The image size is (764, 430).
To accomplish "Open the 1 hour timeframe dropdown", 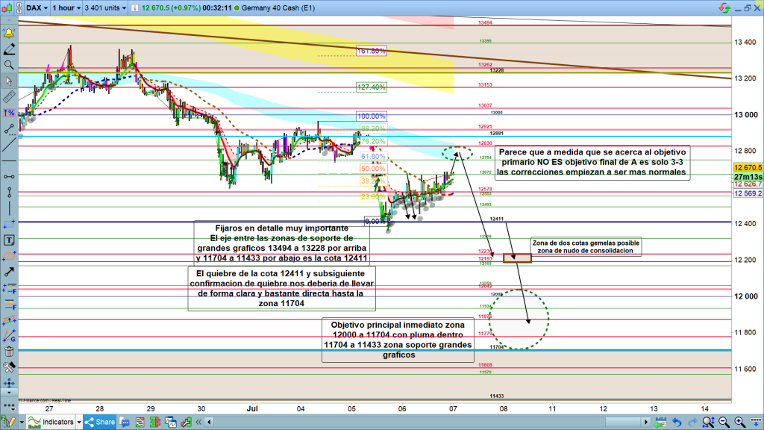I will click(x=66, y=8).
